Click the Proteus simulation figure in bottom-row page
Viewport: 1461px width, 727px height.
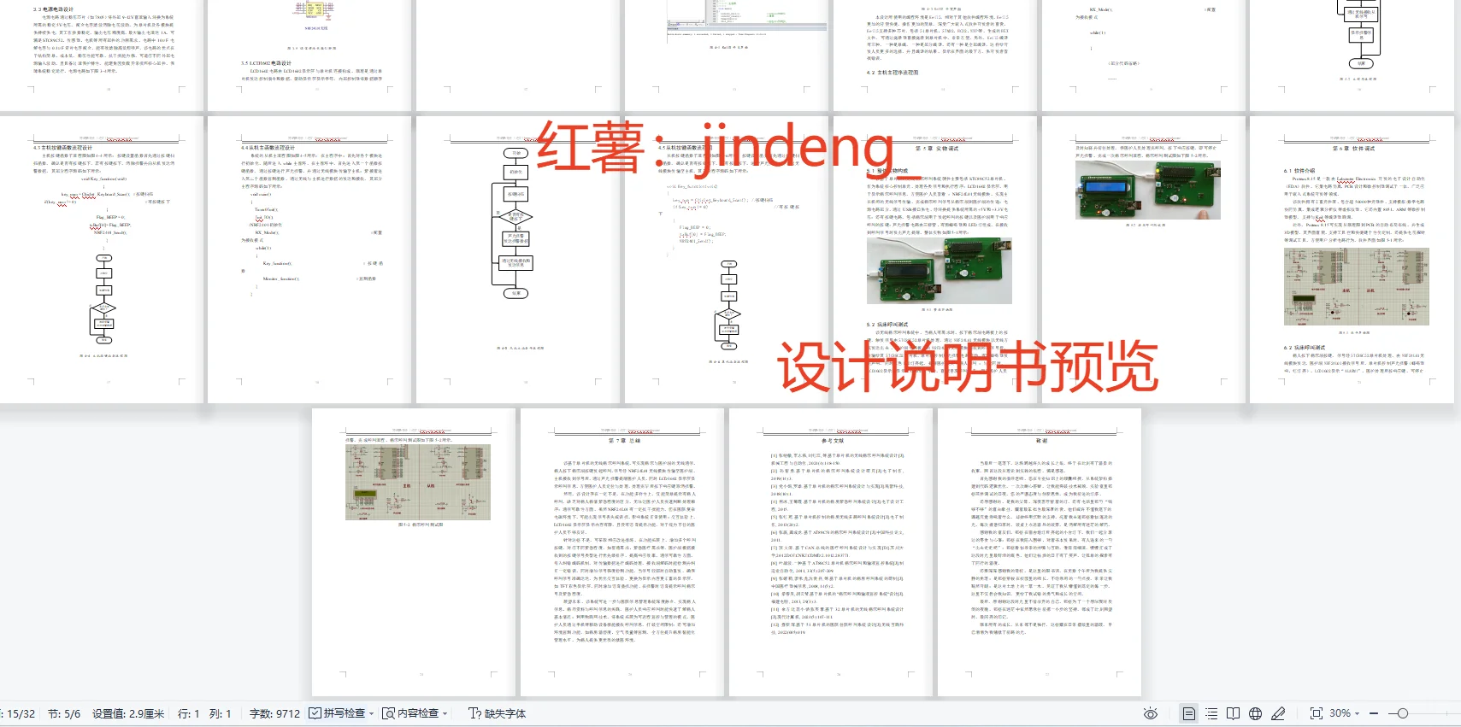(418, 482)
